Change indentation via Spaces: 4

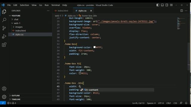tap(151, 103)
